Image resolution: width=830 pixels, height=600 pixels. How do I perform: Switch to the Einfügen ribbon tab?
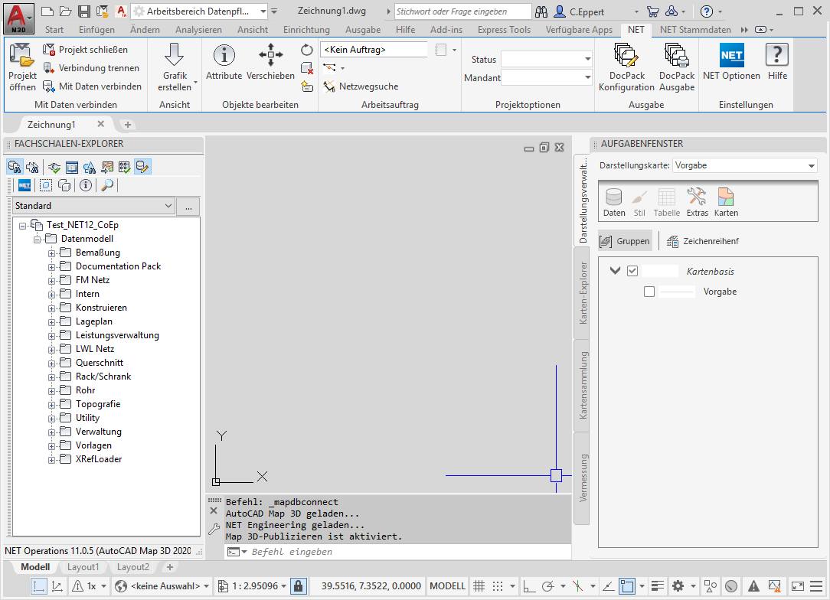97,30
